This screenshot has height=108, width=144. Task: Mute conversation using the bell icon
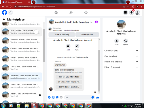(117, 41)
